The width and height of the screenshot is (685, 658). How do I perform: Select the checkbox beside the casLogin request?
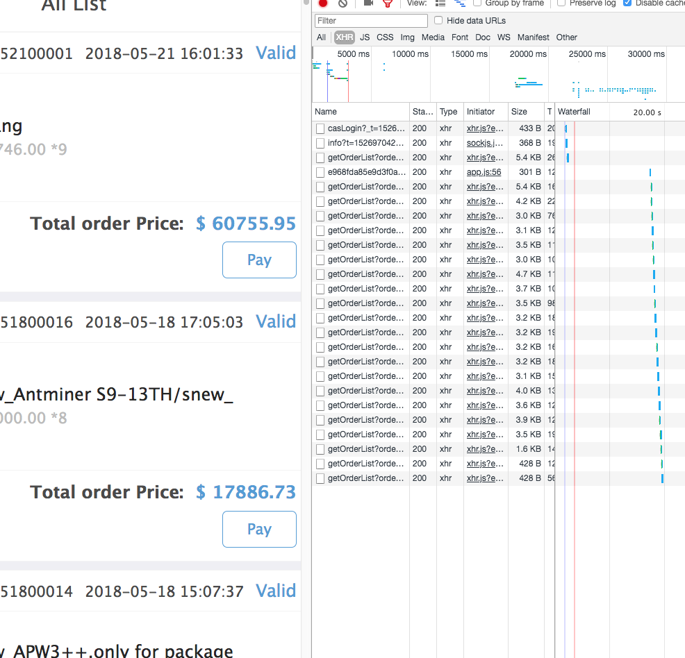320,128
